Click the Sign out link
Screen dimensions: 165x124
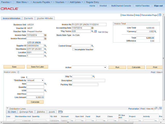[x=158, y=6]
